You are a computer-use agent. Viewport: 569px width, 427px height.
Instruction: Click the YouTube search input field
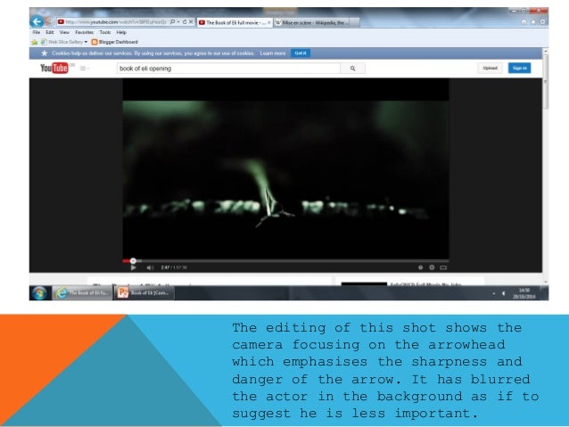[228, 69]
